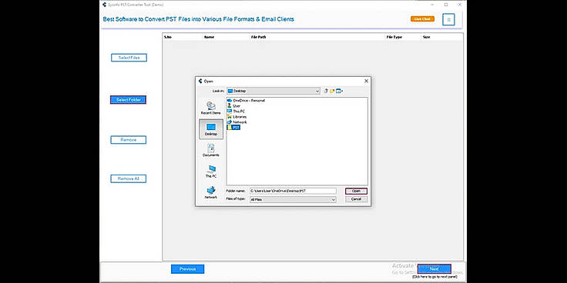The image size is (567, 283).
Task: Open Recent Items in the dialog sidebar
Action: click(x=211, y=108)
